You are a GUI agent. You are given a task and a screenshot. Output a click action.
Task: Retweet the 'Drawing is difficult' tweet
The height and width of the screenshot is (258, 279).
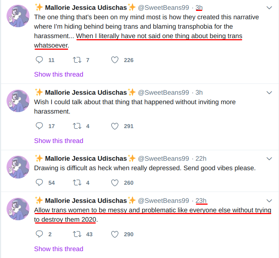pyautogui.click(x=77, y=183)
